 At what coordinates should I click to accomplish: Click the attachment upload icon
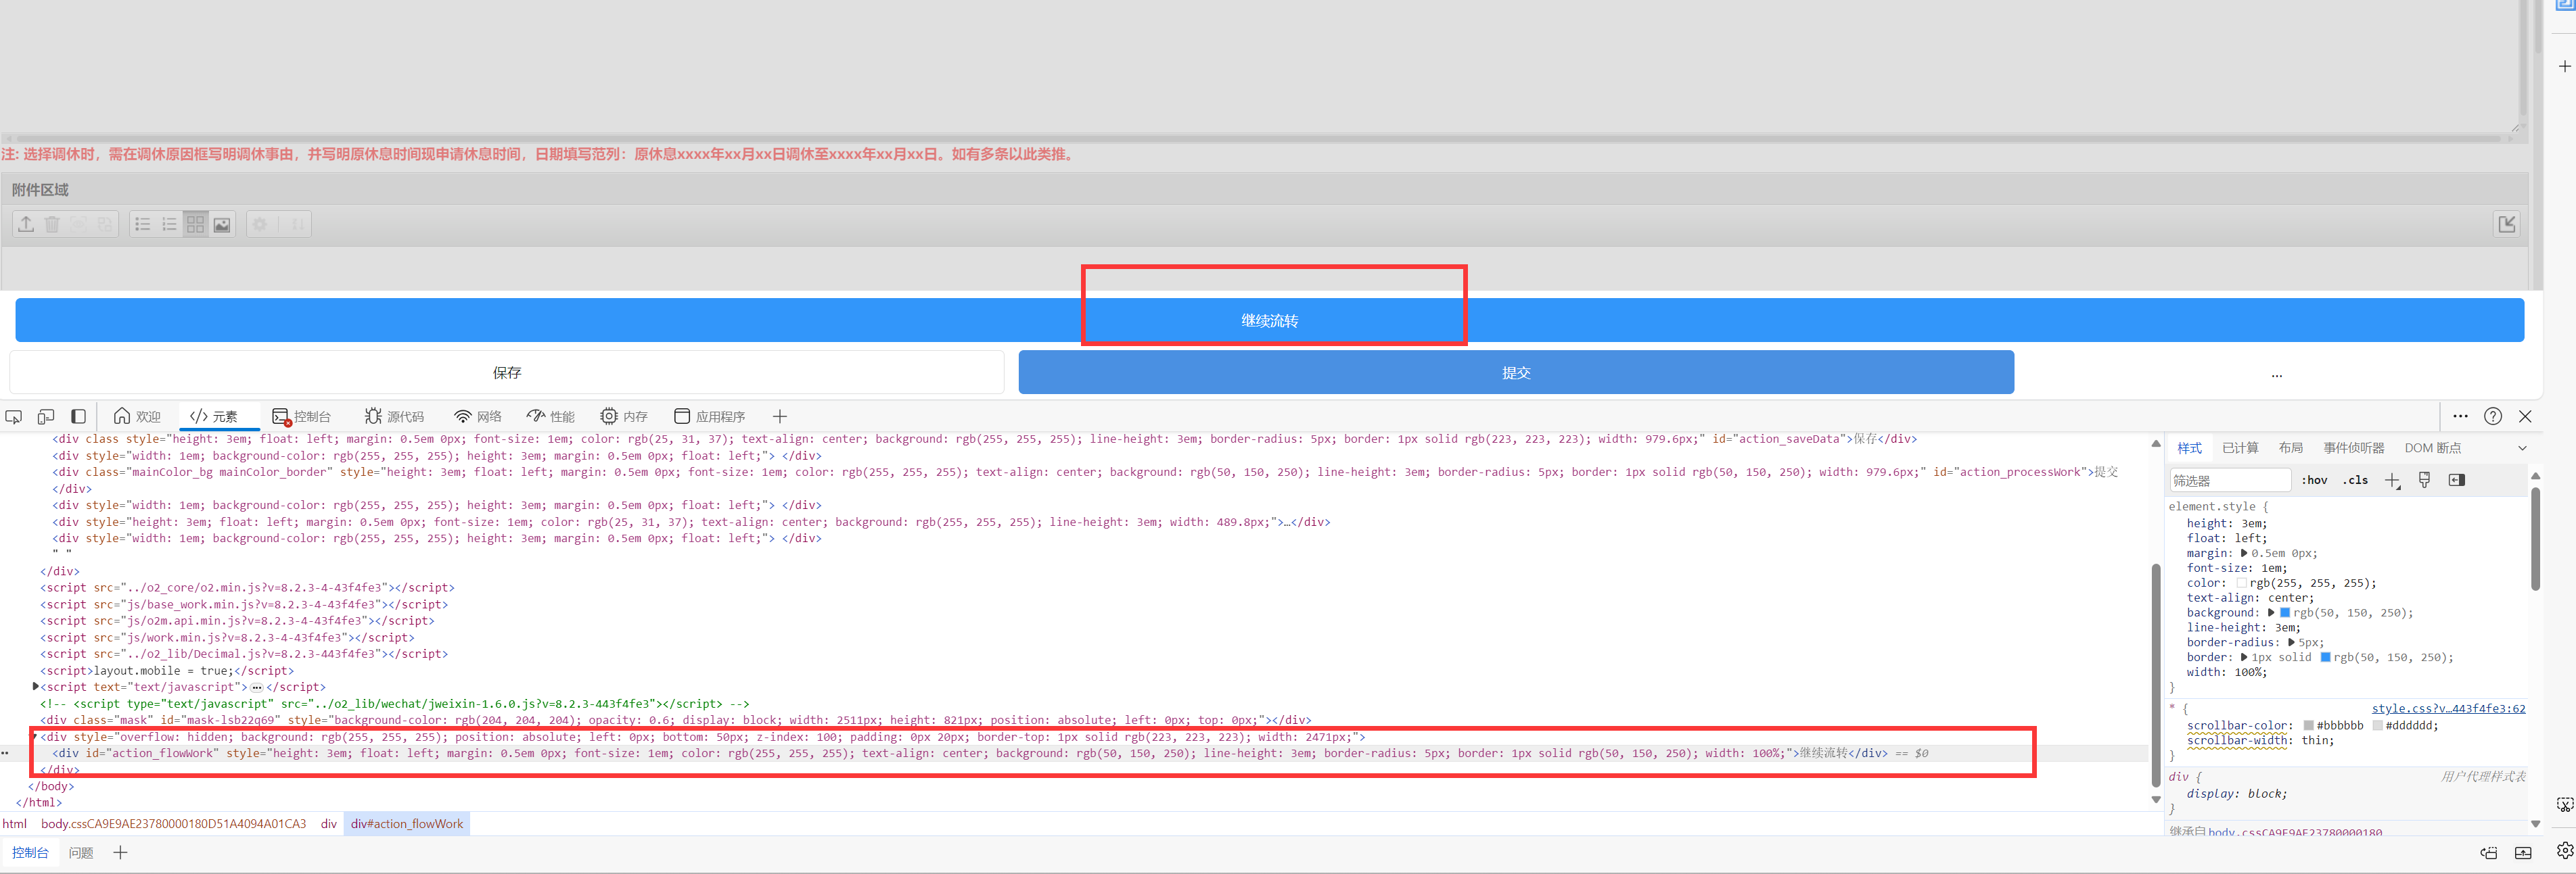pyautogui.click(x=26, y=224)
